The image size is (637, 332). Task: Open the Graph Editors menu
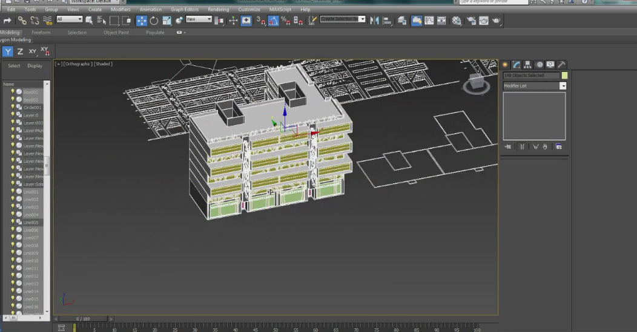(x=185, y=9)
